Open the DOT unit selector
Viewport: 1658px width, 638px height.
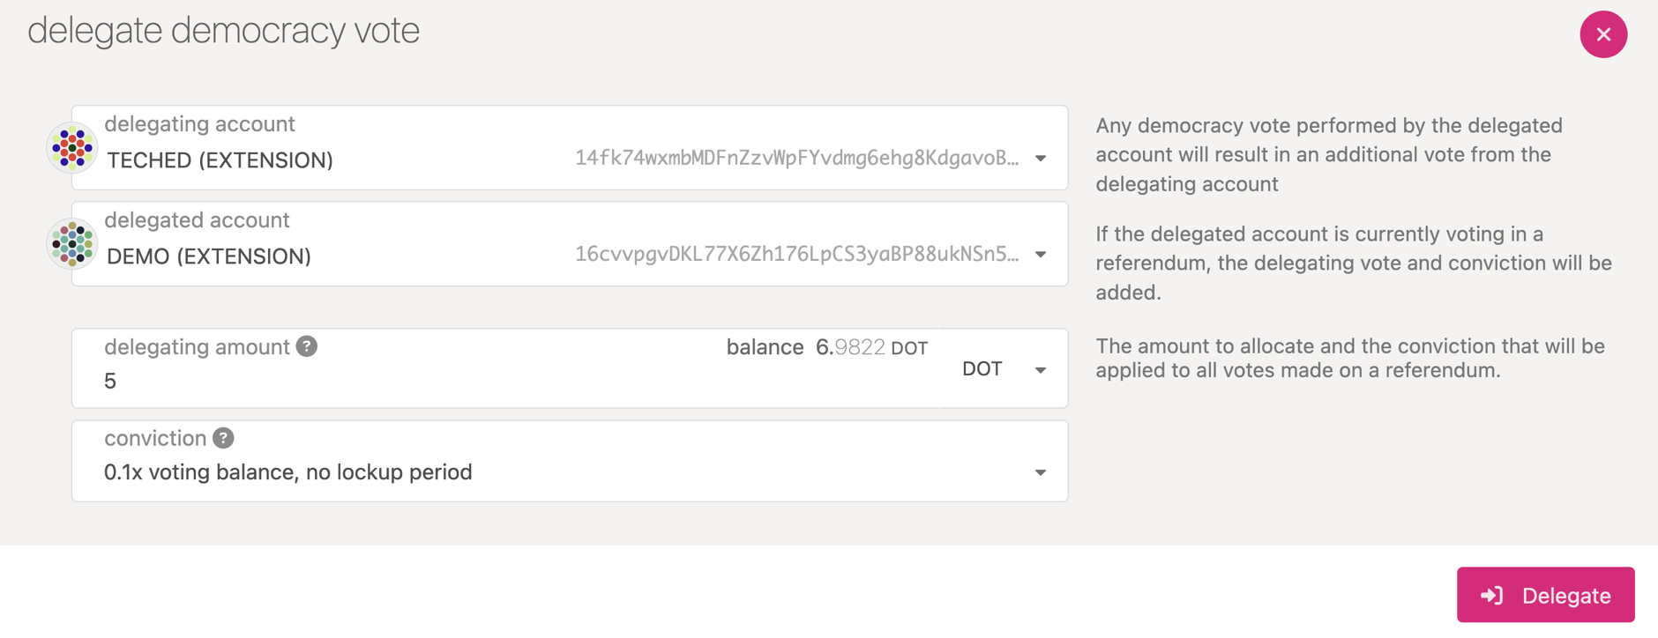(1004, 368)
